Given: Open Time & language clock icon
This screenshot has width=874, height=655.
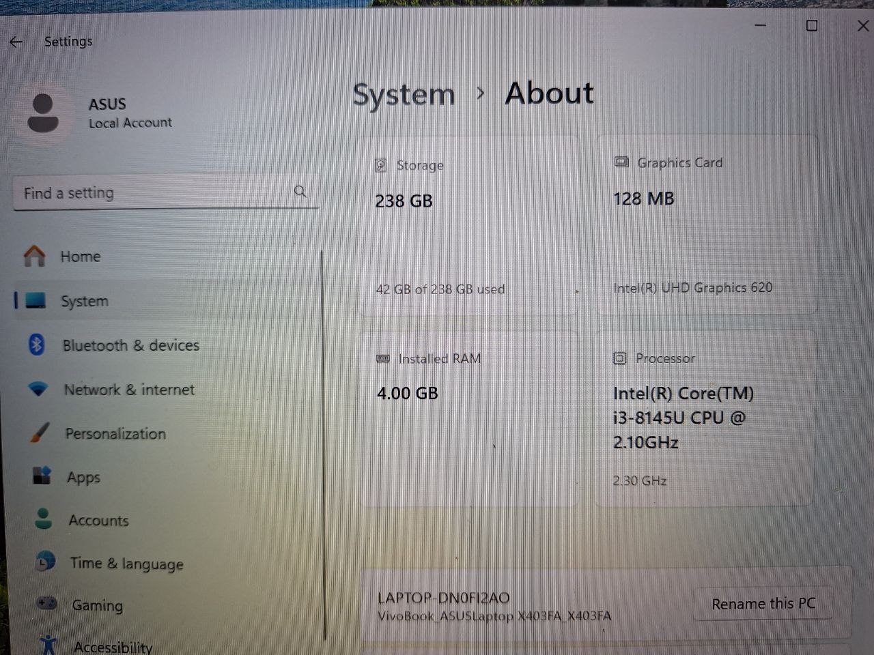Looking at the screenshot, I should tap(45, 562).
